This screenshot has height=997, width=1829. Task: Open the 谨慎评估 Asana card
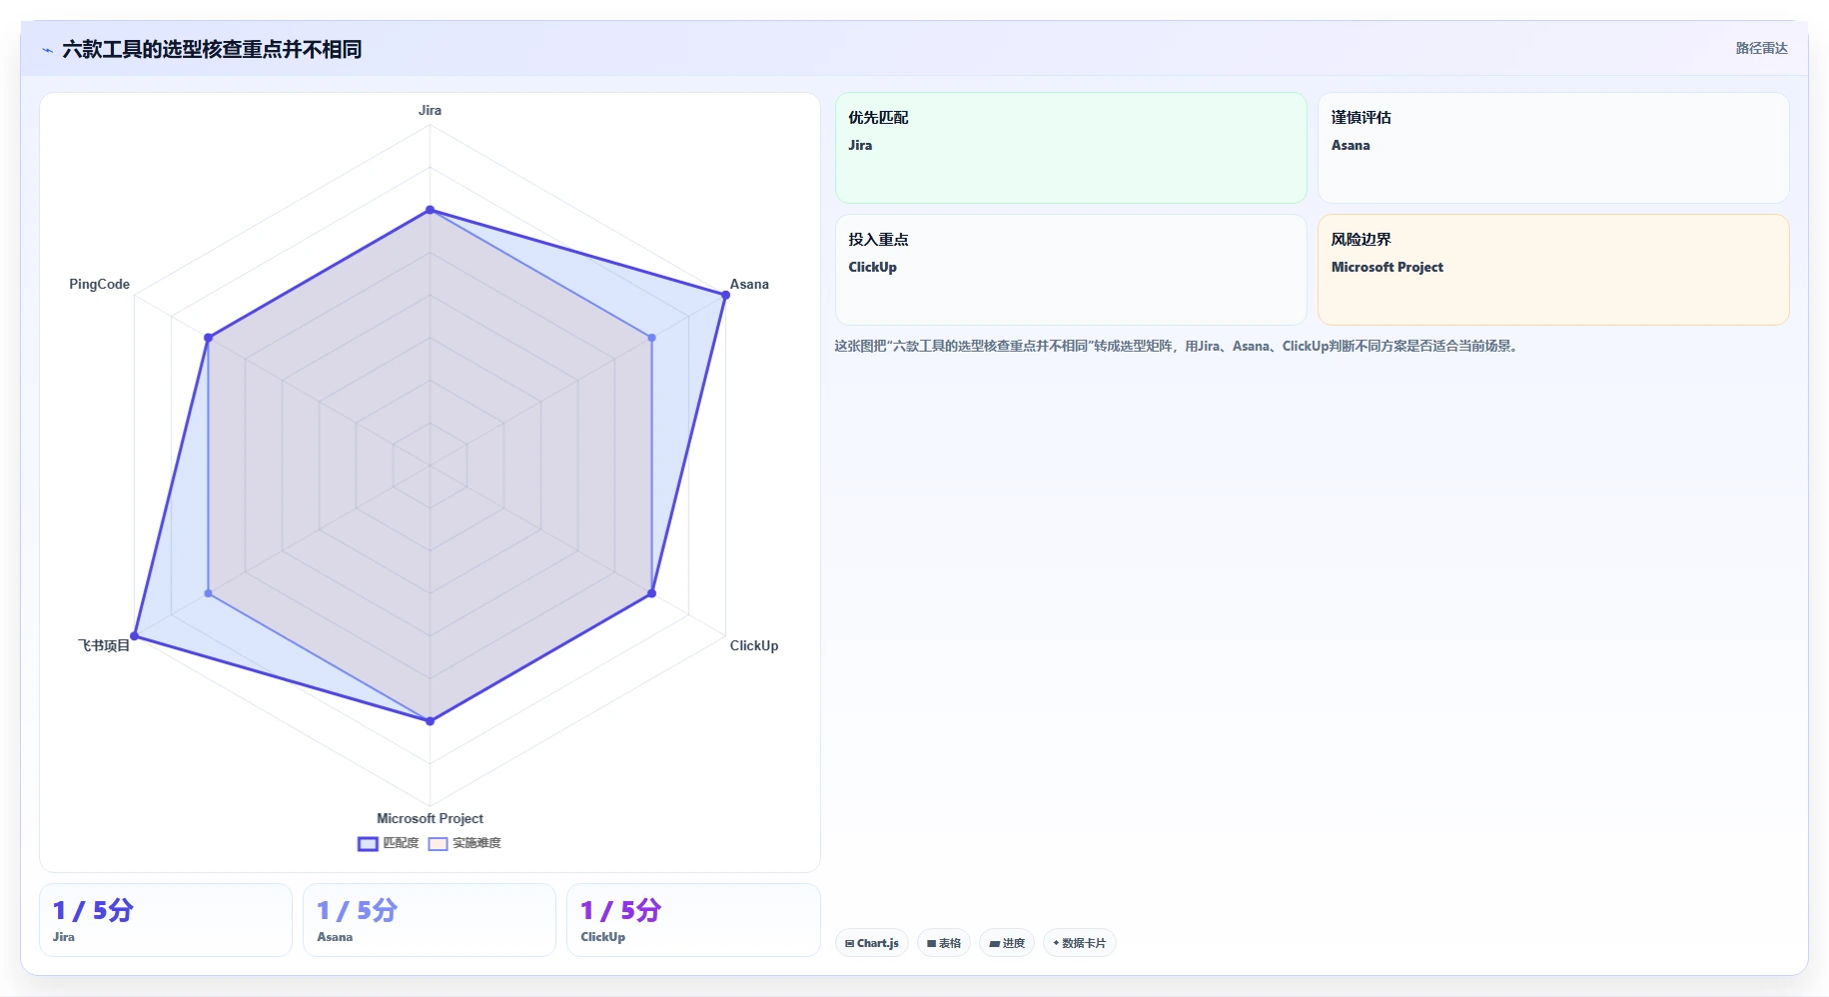[x=1553, y=148]
